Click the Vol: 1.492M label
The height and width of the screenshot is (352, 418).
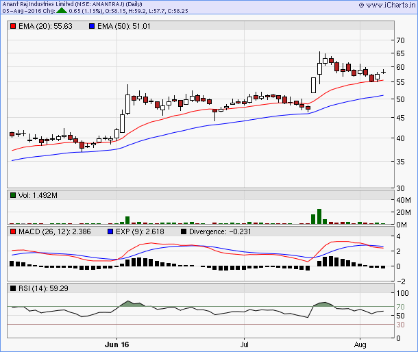click(x=38, y=195)
